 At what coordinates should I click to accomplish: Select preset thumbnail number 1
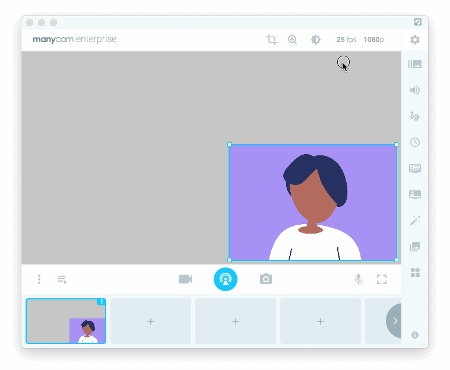pyautogui.click(x=66, y=321)
